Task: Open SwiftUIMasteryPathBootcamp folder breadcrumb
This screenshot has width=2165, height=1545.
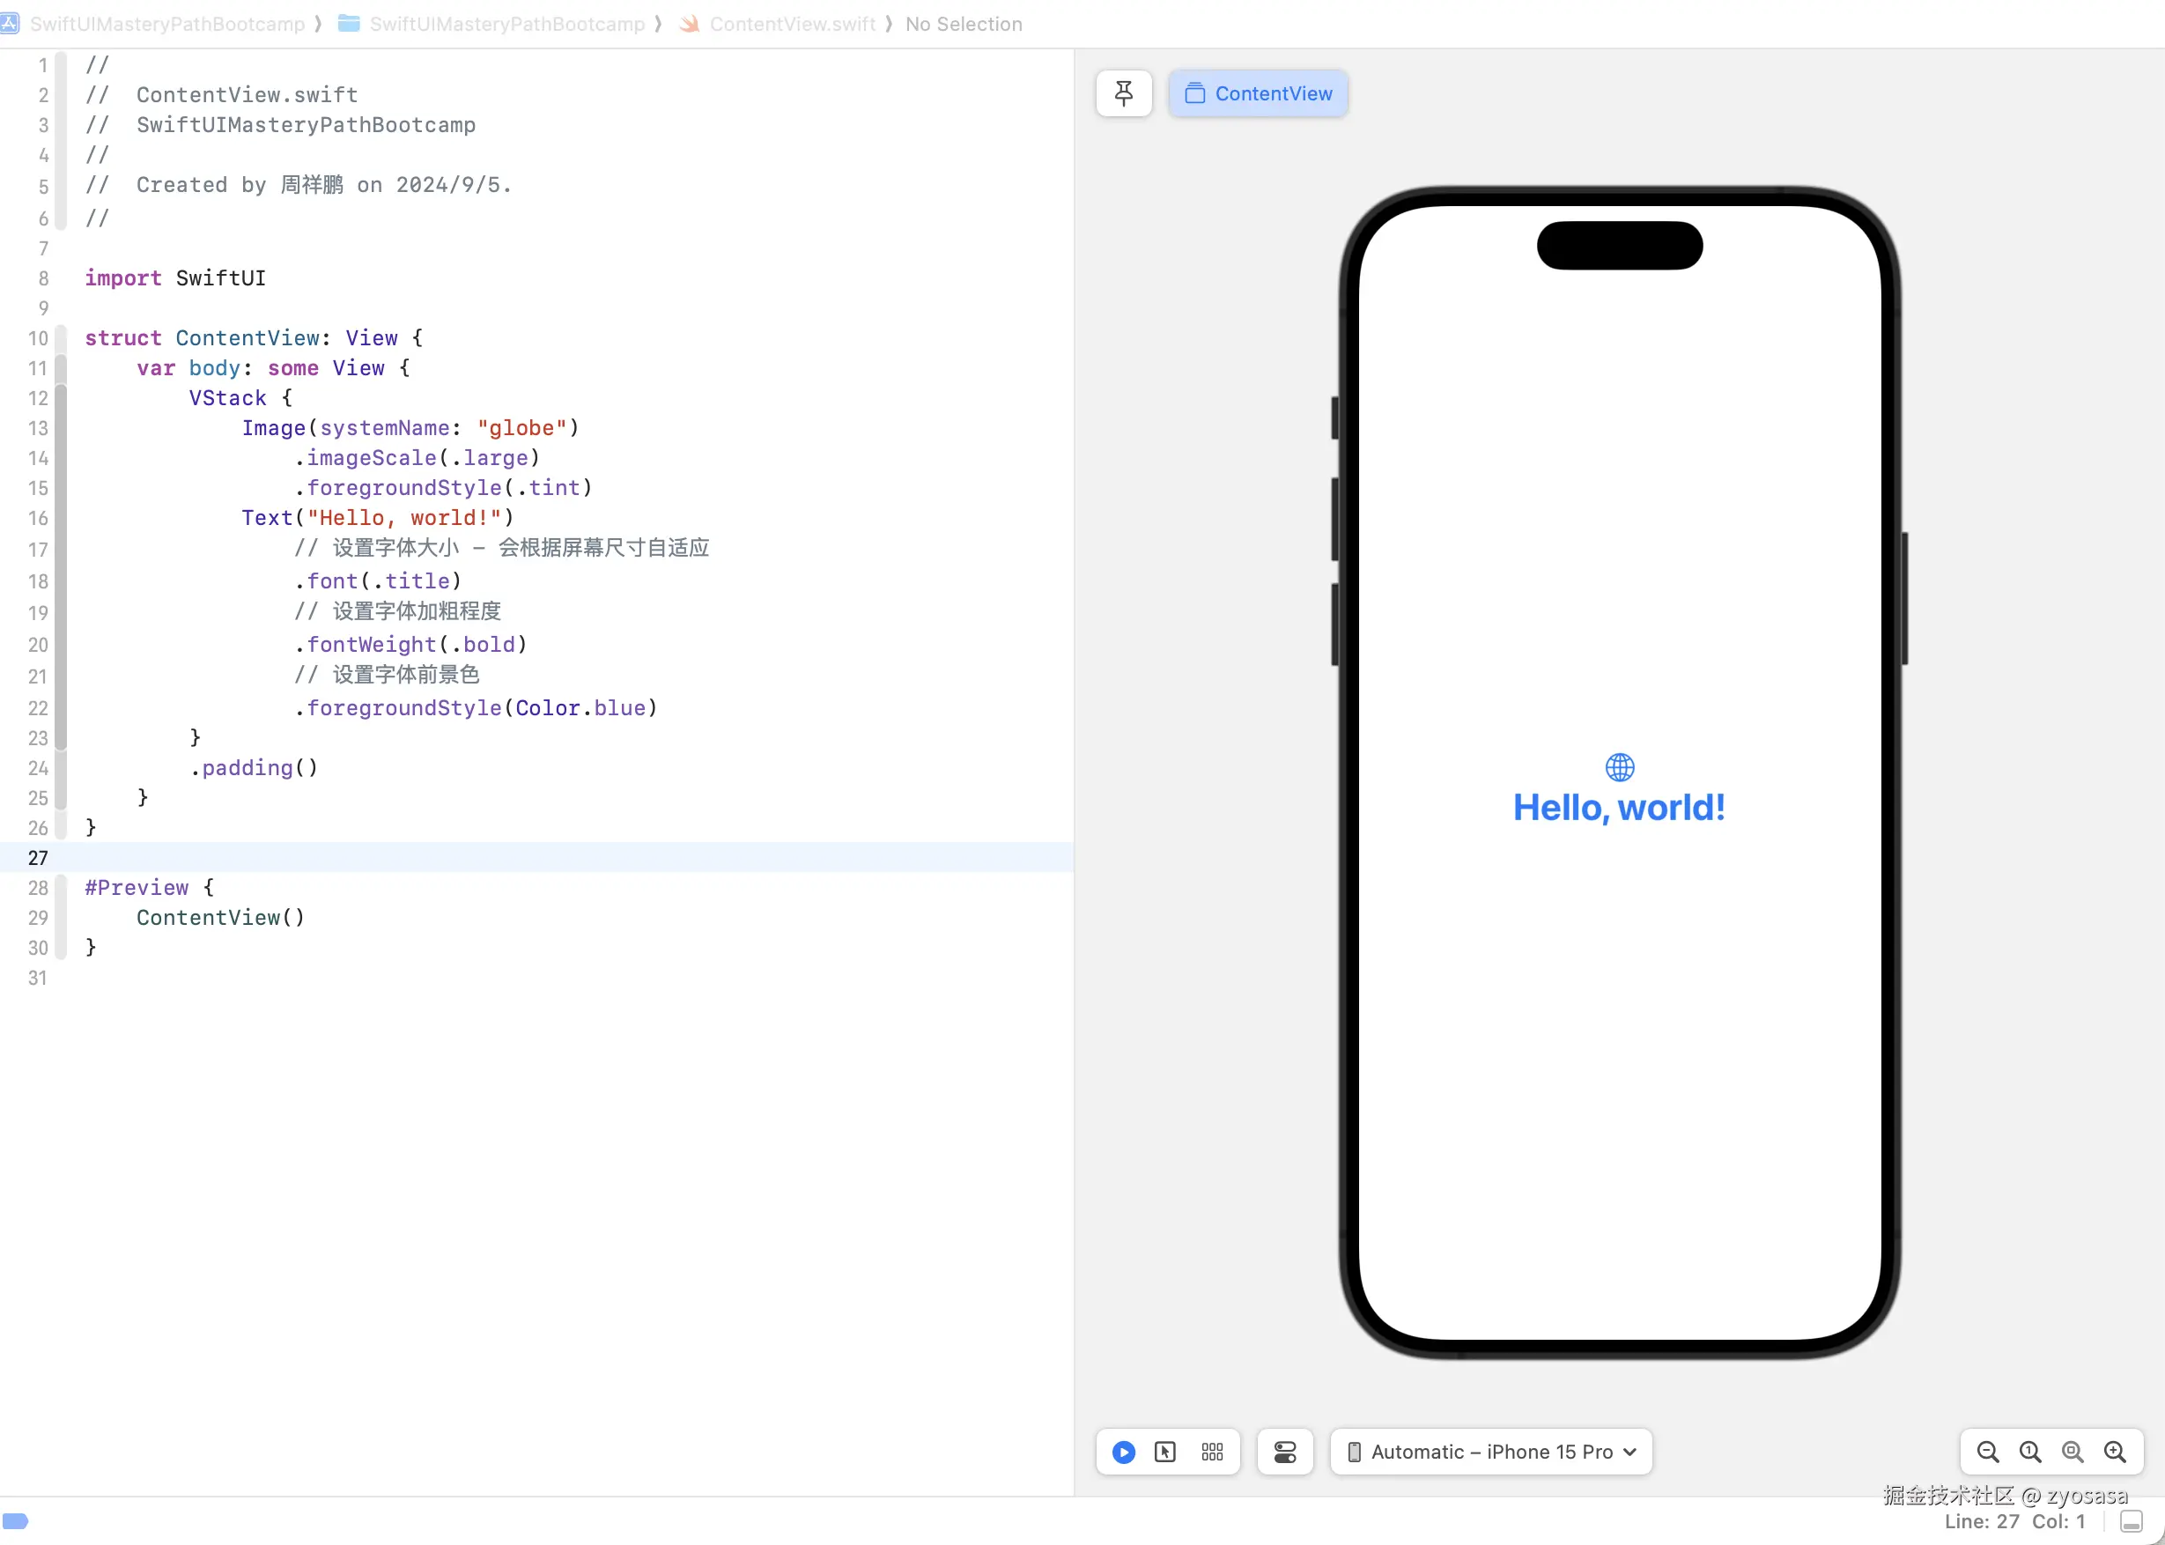Action: point(506,24)
